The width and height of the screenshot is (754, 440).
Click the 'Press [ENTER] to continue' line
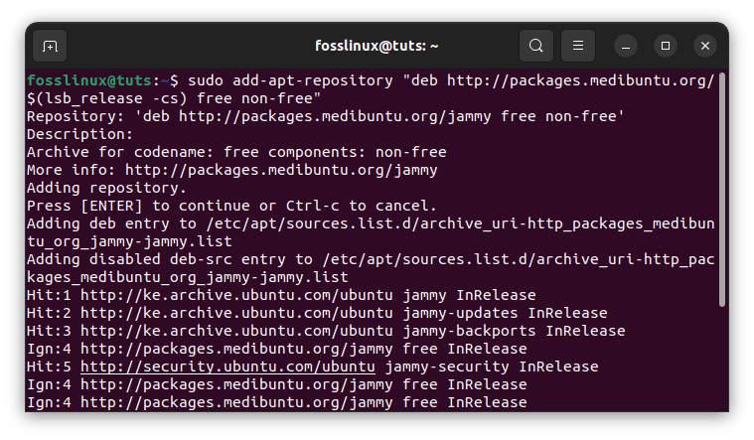[231, 206]
